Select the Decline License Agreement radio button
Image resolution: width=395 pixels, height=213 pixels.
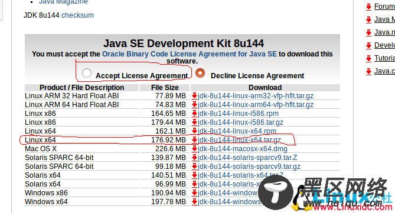tap(200, 73)
